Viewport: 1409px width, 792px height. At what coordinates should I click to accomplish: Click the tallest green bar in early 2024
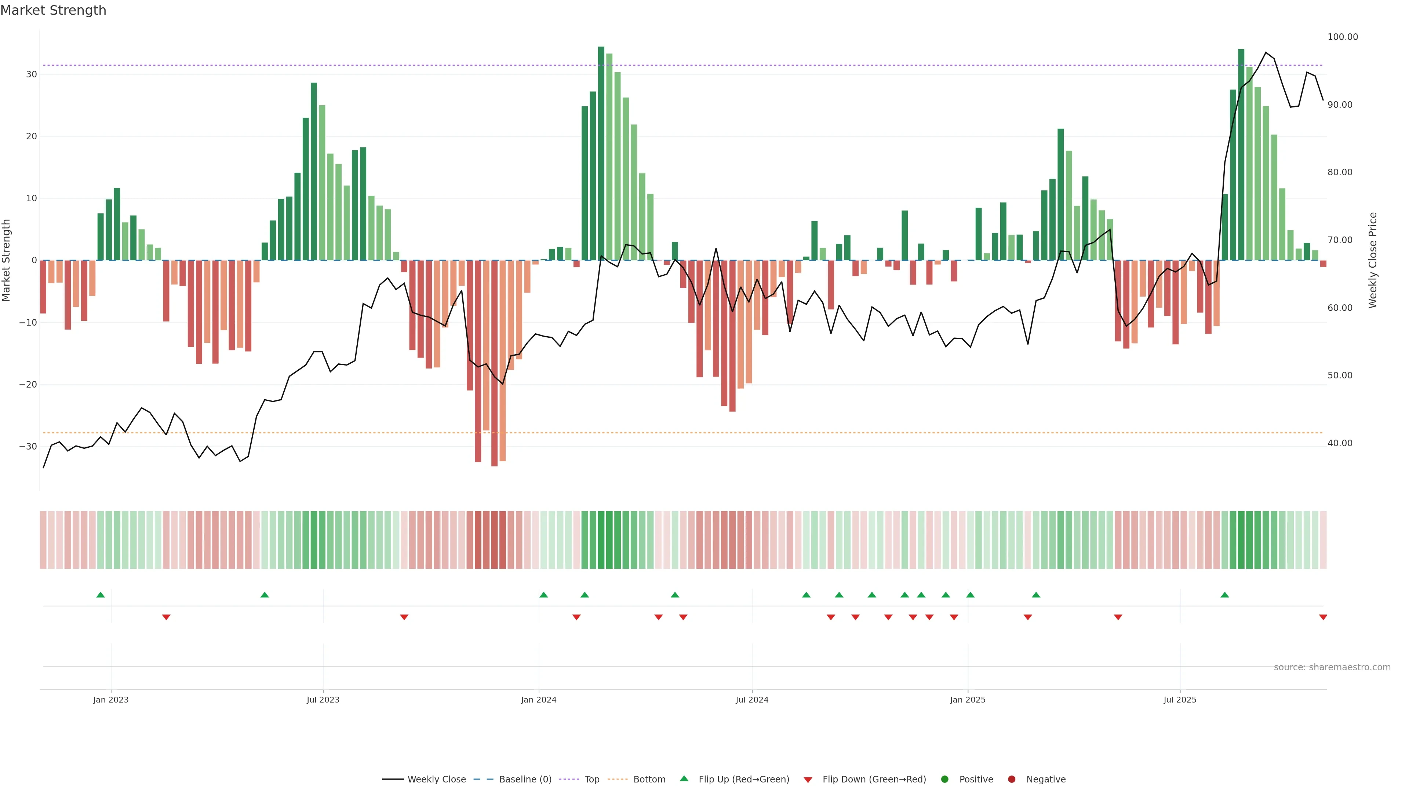(x=601, y=153)
